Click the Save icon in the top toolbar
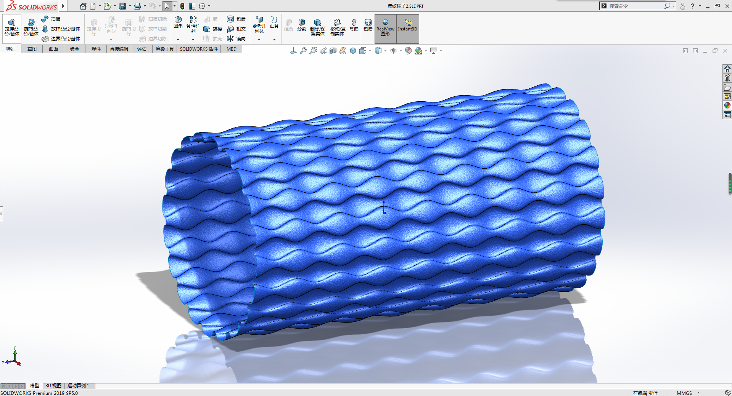 click(x=122, y=6)
